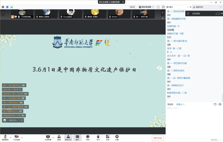
Task: Click the Invite (邀请) icon
Action: (x=59, y=137)
